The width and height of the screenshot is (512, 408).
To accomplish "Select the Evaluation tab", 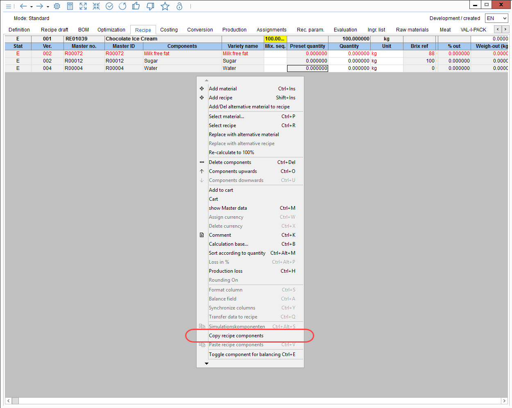I will click(345, 30).
